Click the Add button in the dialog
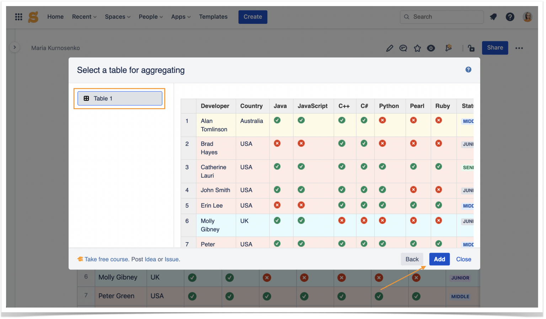The image size is (546, 319). pos(439,259)
